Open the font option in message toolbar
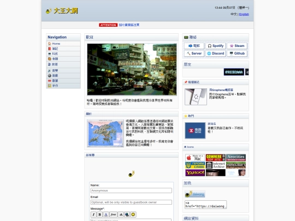 [x=113, y=214]
